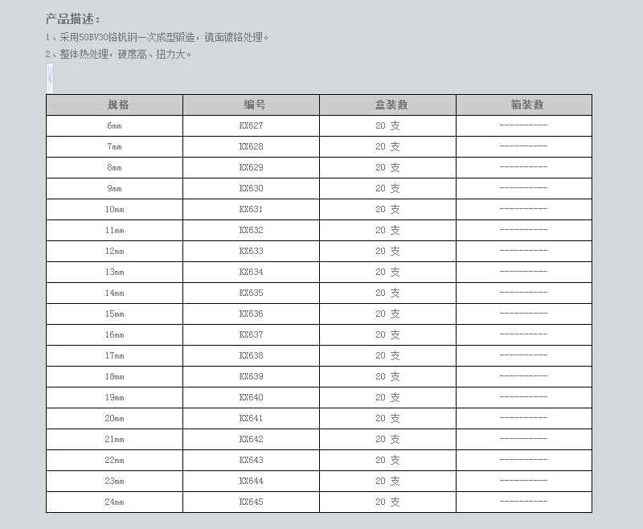Select the 24mm specification cell
643x529 pixels.
click(x=114, y=502)
